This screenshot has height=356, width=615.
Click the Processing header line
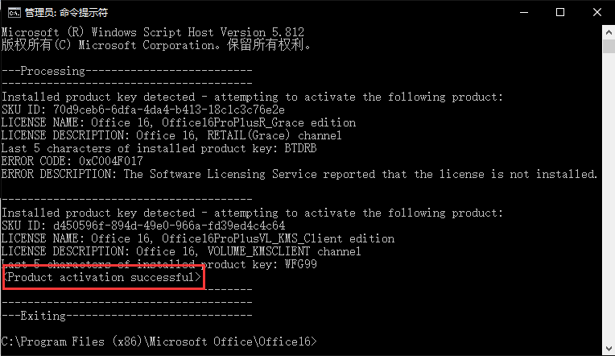click(126, 71)
